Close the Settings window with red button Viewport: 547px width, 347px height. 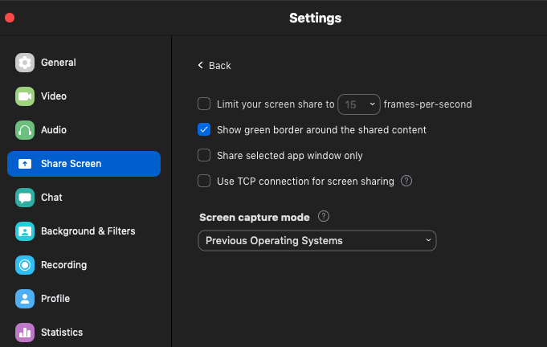(10, 18)
